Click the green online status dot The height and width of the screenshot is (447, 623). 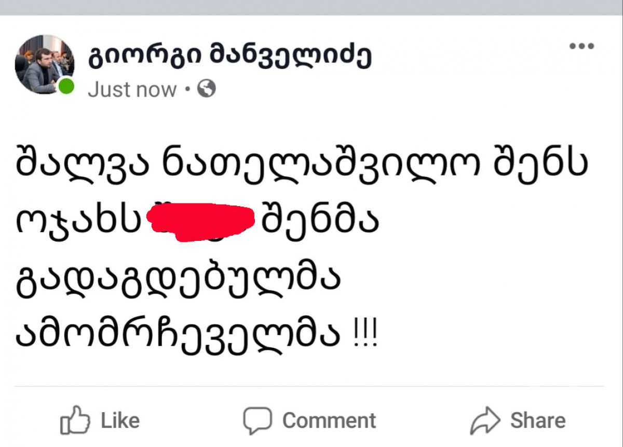coord(66,86)
